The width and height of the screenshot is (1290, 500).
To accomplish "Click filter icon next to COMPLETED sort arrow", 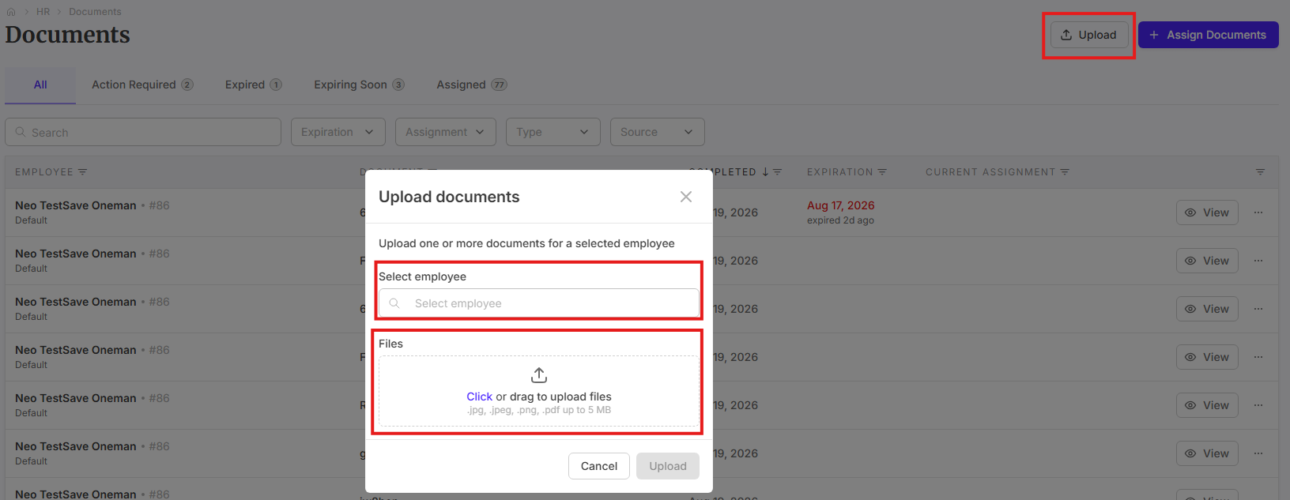I will coord(777,172).
